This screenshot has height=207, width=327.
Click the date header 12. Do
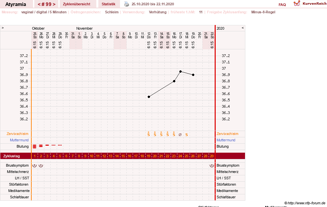click(x=149, y=35)
